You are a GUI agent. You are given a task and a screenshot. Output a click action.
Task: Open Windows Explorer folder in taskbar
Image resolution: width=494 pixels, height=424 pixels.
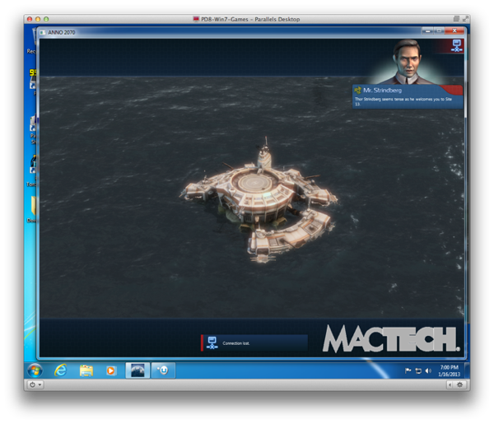pyautogui.click(x=86, y=370)
